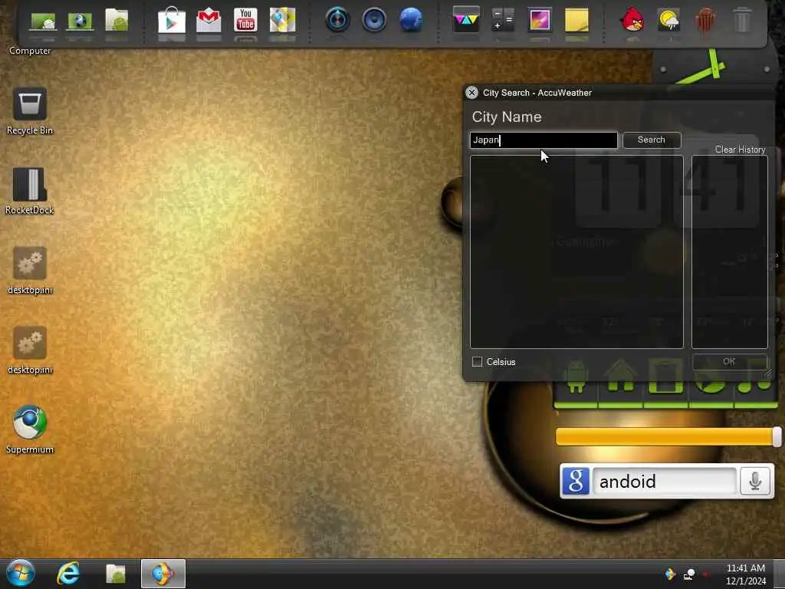
Task: Click the City Name field containing Japan
Action: [x=544, y=140]
